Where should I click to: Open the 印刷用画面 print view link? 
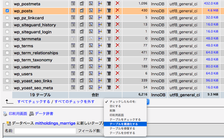(x=18, y=114)
